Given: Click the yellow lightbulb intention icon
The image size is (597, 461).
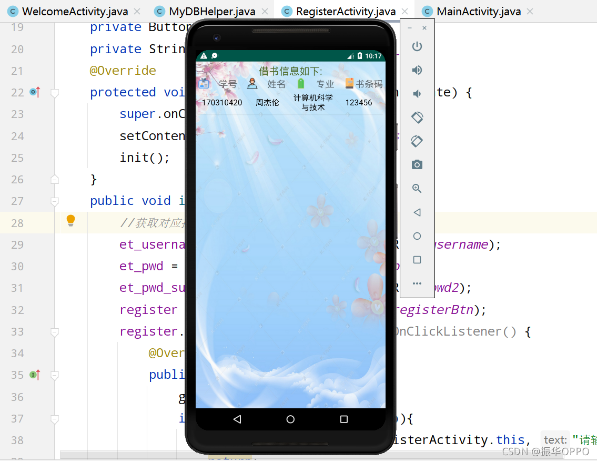Looking at the screenshot, I should coord(71,221).
